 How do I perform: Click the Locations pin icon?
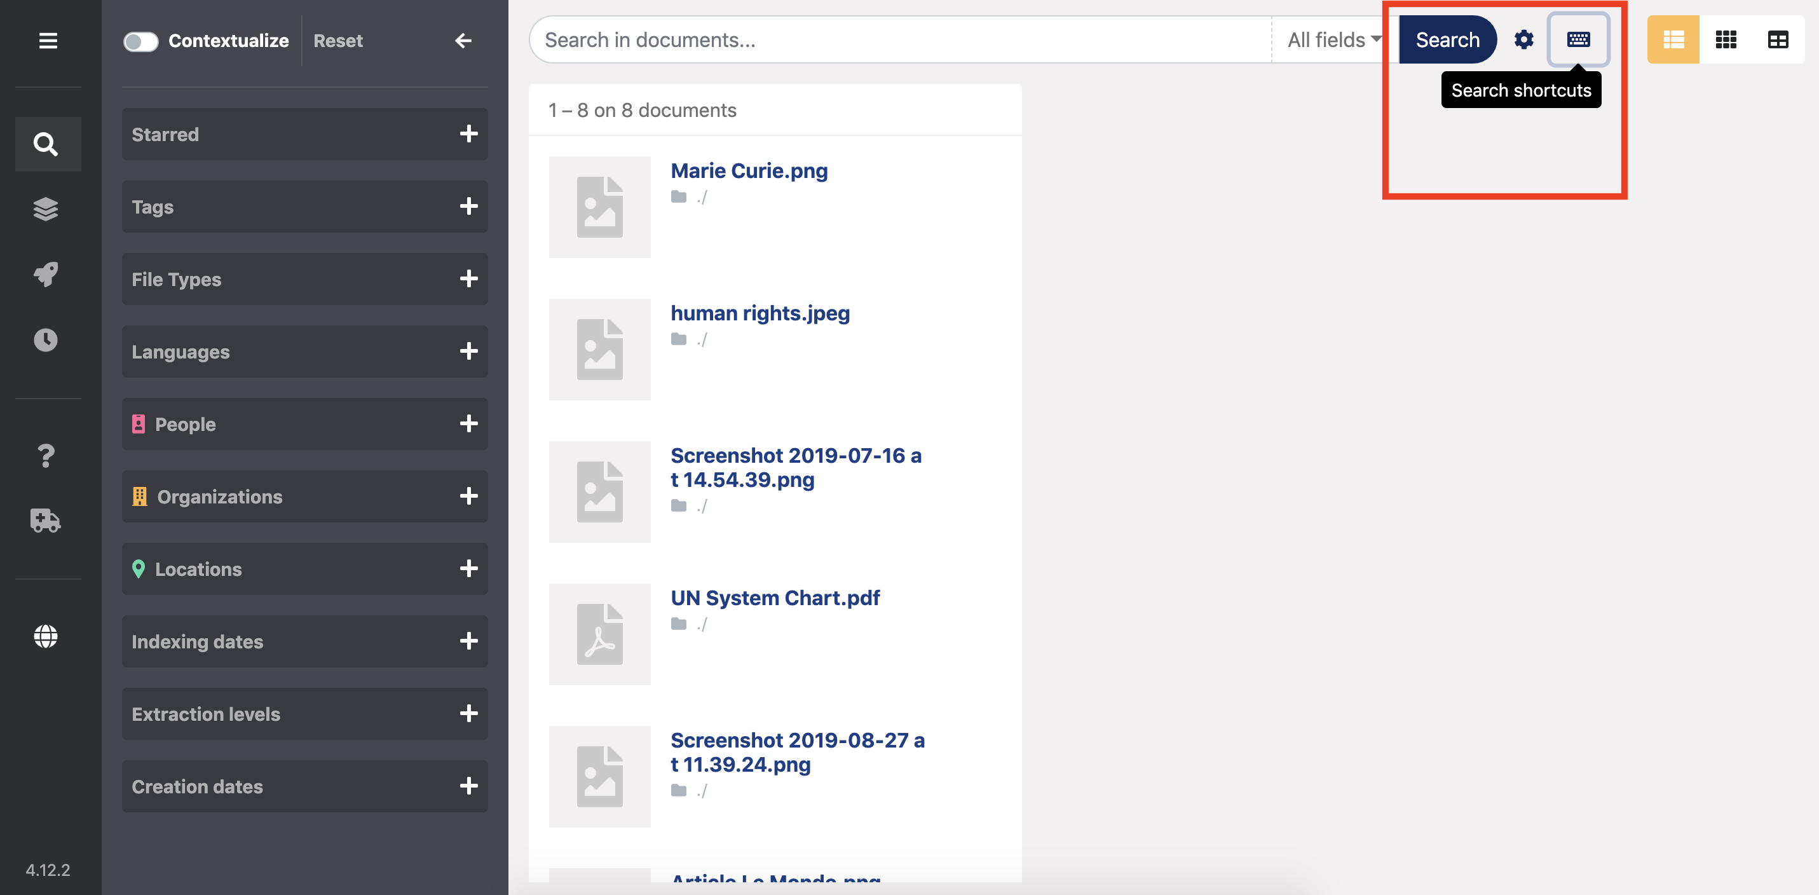click(x=139, y=570)
